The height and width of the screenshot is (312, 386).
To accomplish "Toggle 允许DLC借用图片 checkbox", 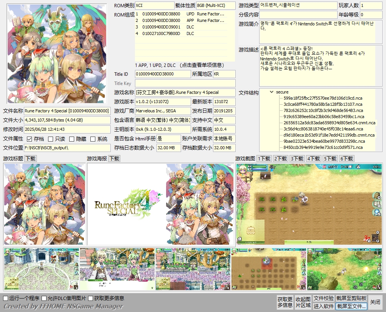I will tap(44, 298).
